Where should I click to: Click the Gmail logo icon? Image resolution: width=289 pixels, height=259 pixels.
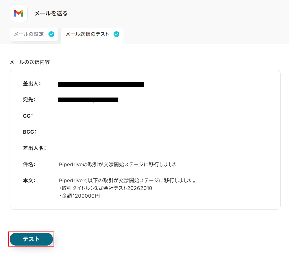click(x=19, y=13)
